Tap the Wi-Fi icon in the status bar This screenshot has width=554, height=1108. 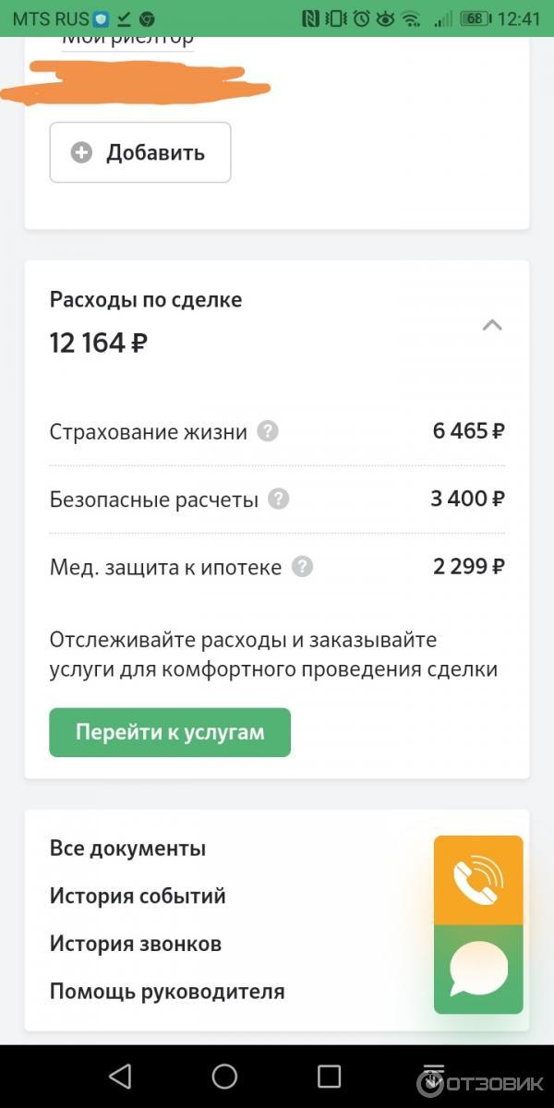[x=413, y=17]
